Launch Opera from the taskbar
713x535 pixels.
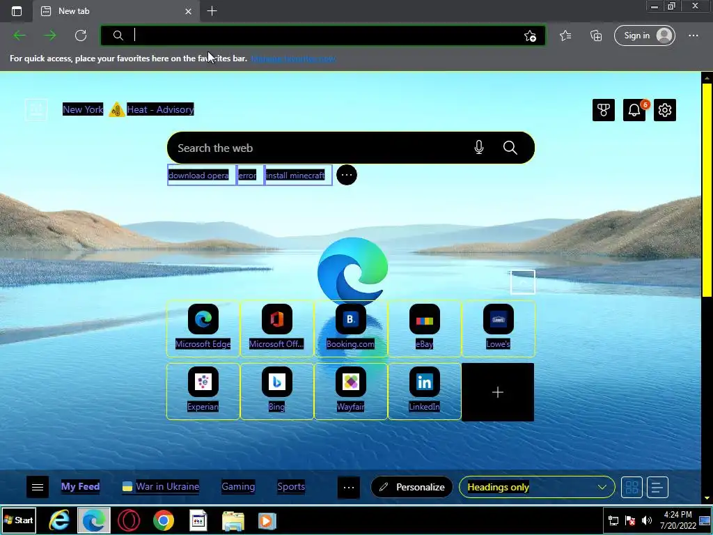[129, 520]
